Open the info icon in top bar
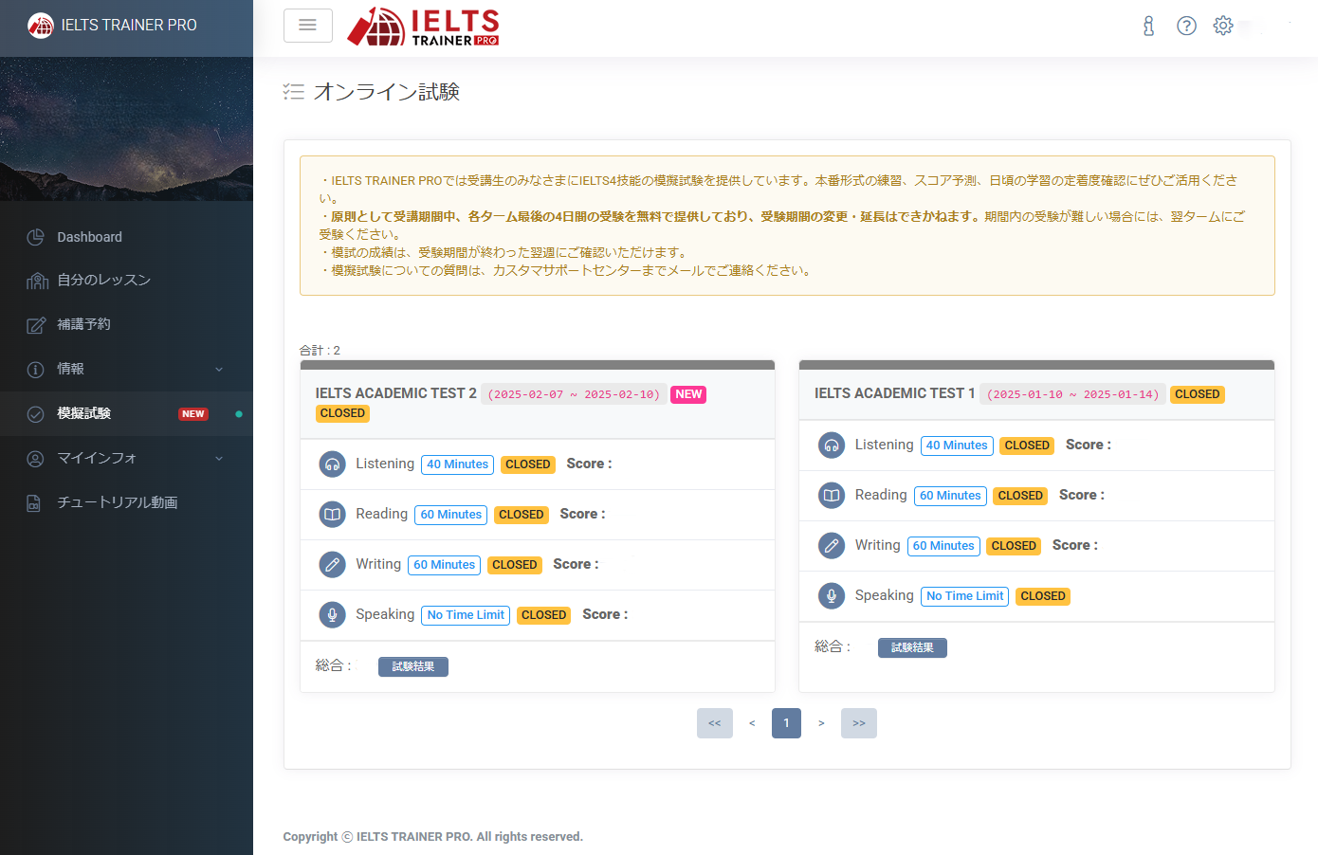Screen dimensions: 1318x855 (1148, 26)
